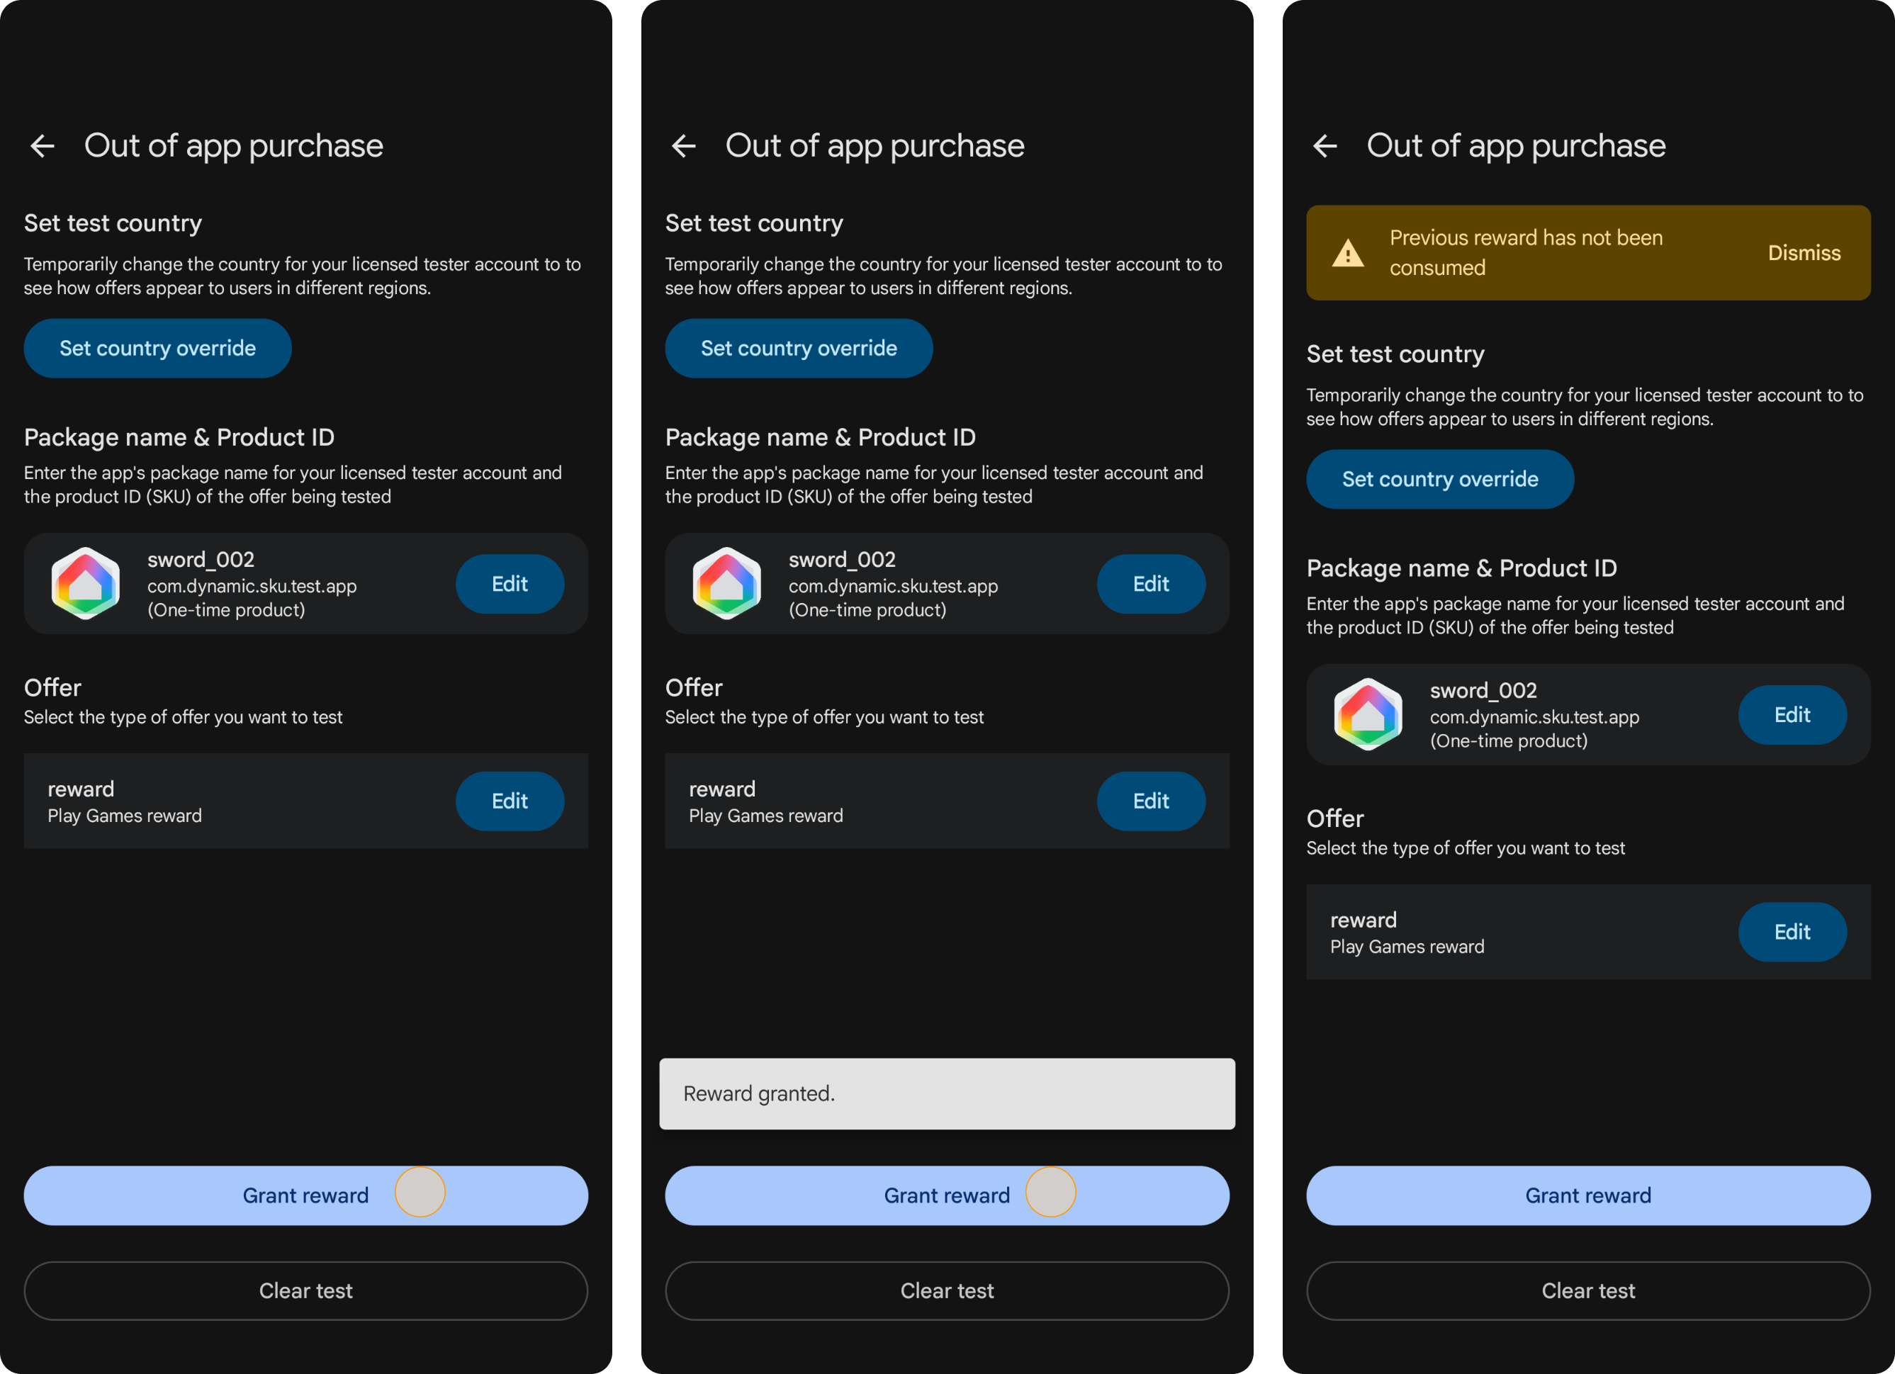This screenshot has height=1374, width=1895.
Task: Click the yellow warning triangle icon
Action: pyautogui.click(x=1348, y=253)
